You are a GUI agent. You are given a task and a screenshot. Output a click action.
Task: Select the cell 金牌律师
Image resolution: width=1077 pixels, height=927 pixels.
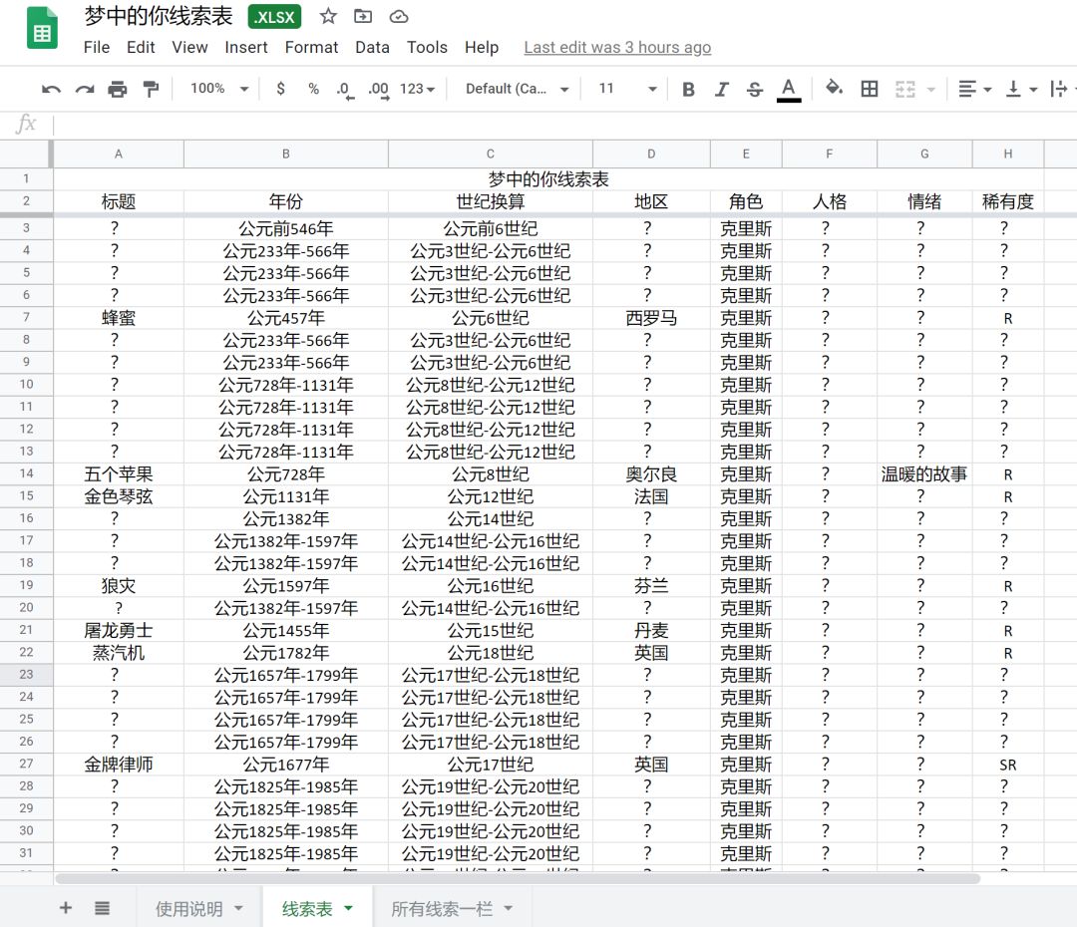118,765
